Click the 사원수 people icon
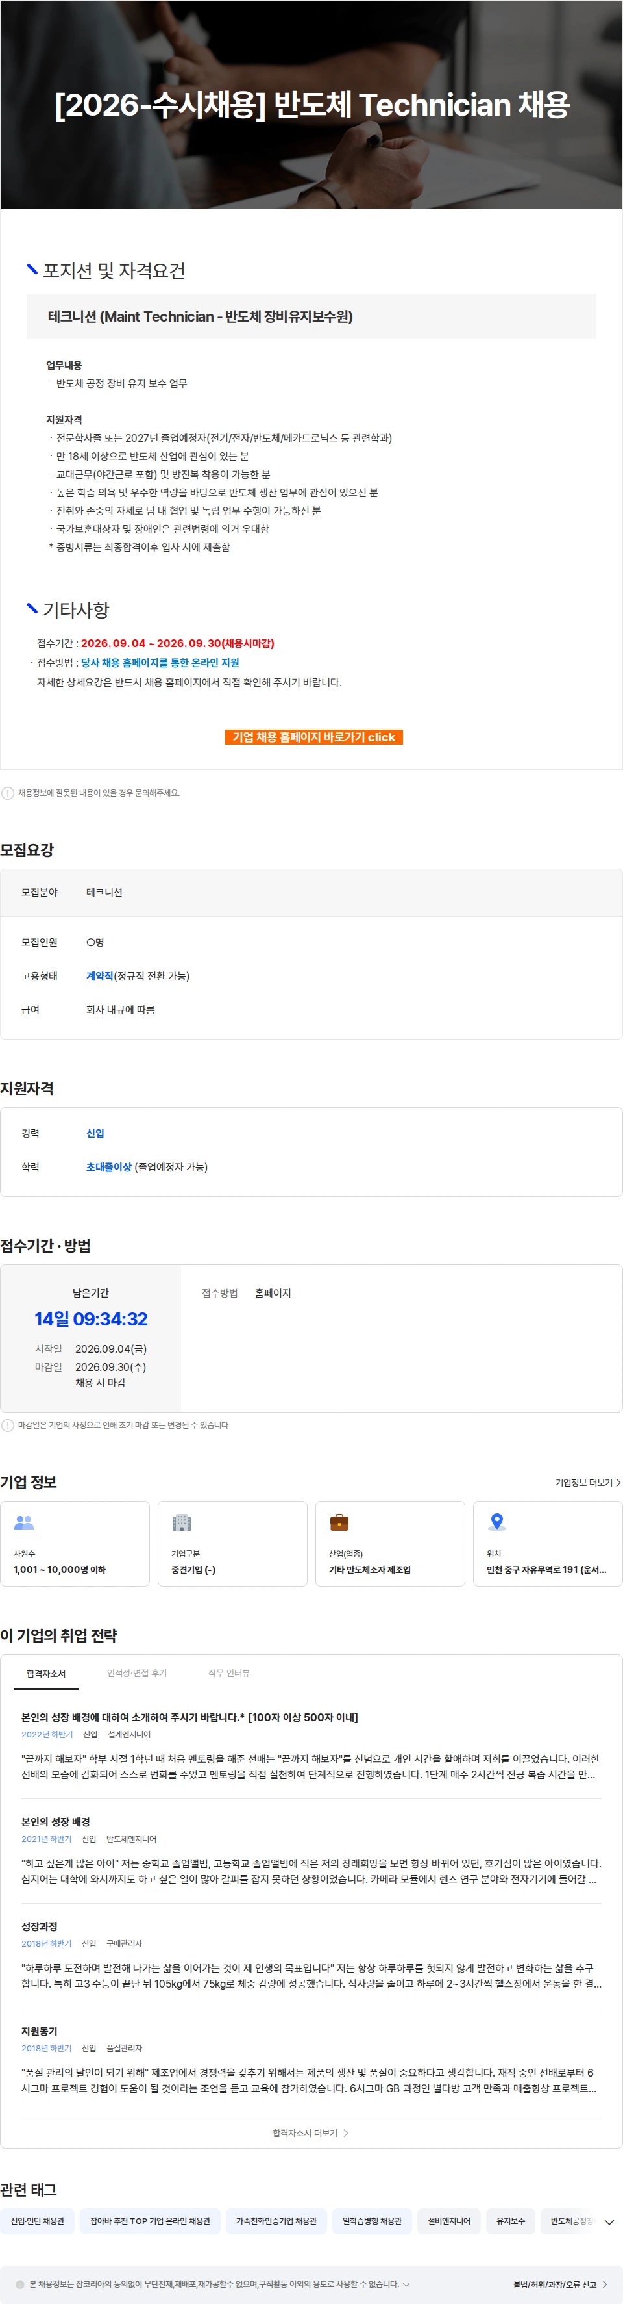Image resolution: width=623 pixels, height=2304 pixels. pyautogui.click(x=24, y=1522)
